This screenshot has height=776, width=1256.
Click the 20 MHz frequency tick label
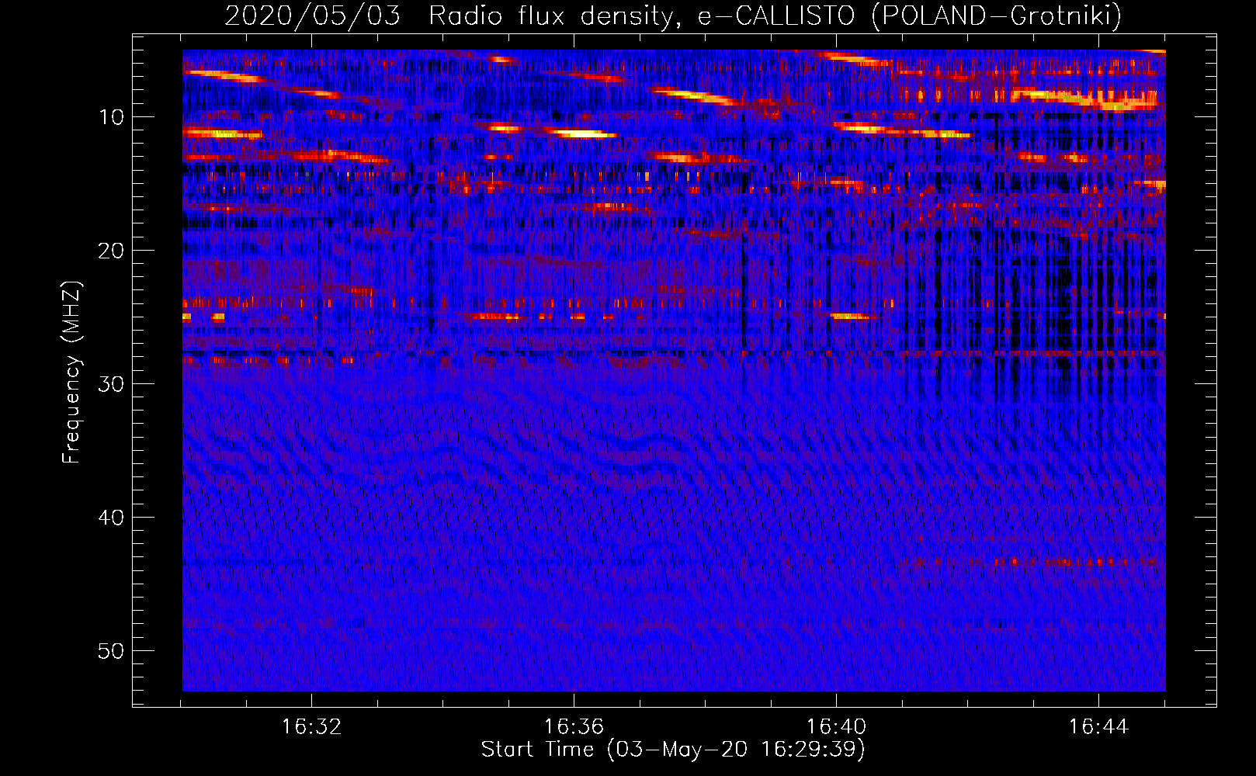112,251
